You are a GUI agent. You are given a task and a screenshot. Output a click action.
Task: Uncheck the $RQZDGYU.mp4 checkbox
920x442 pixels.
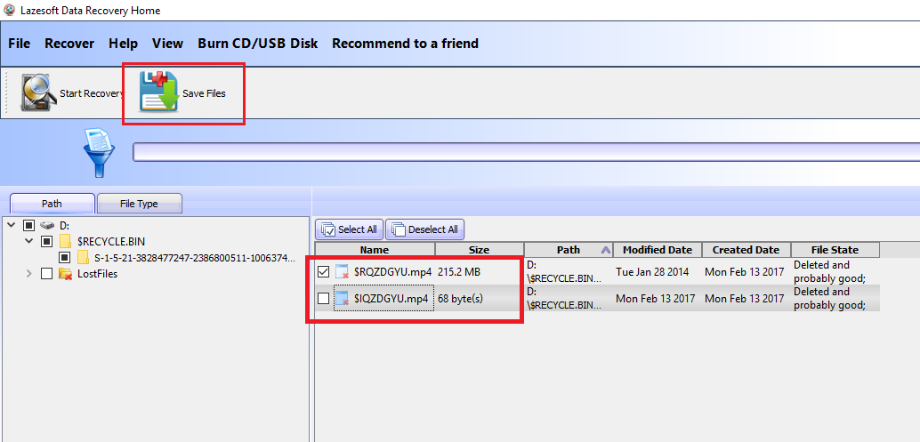pyautogui.click(x=323, y=272)
